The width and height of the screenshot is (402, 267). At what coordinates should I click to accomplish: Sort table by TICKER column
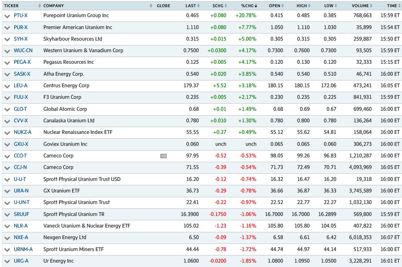[22, 6]
